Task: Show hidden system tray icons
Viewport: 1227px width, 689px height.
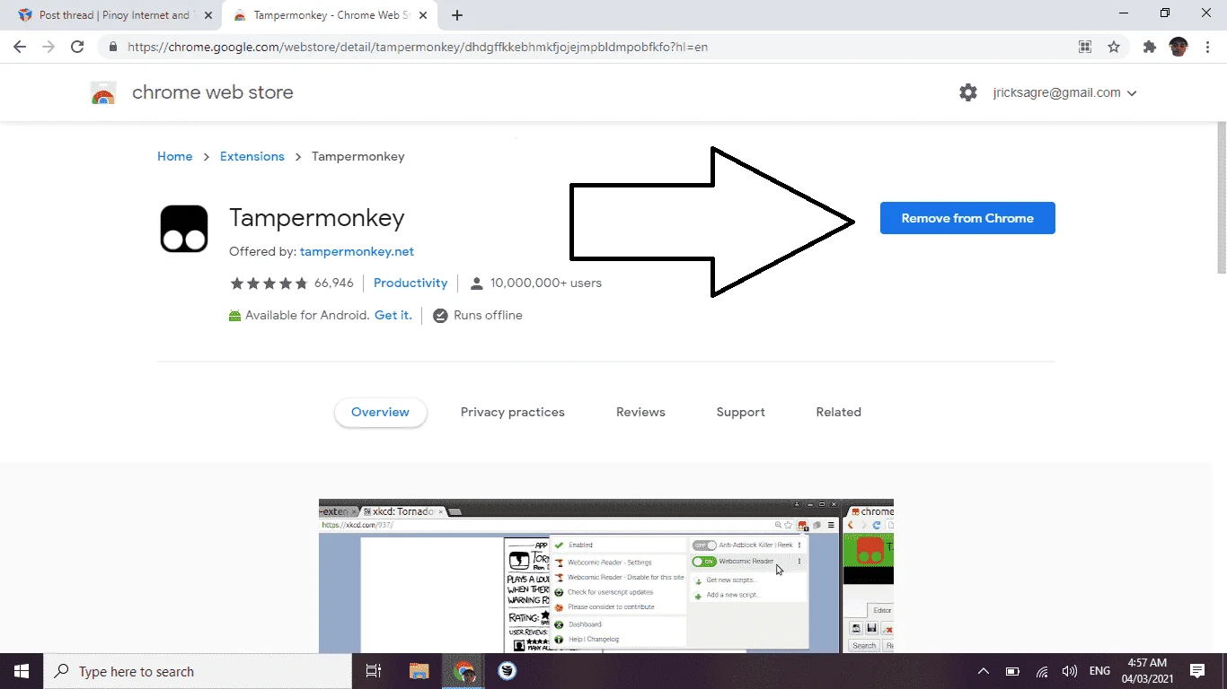Action: [984, 671]
